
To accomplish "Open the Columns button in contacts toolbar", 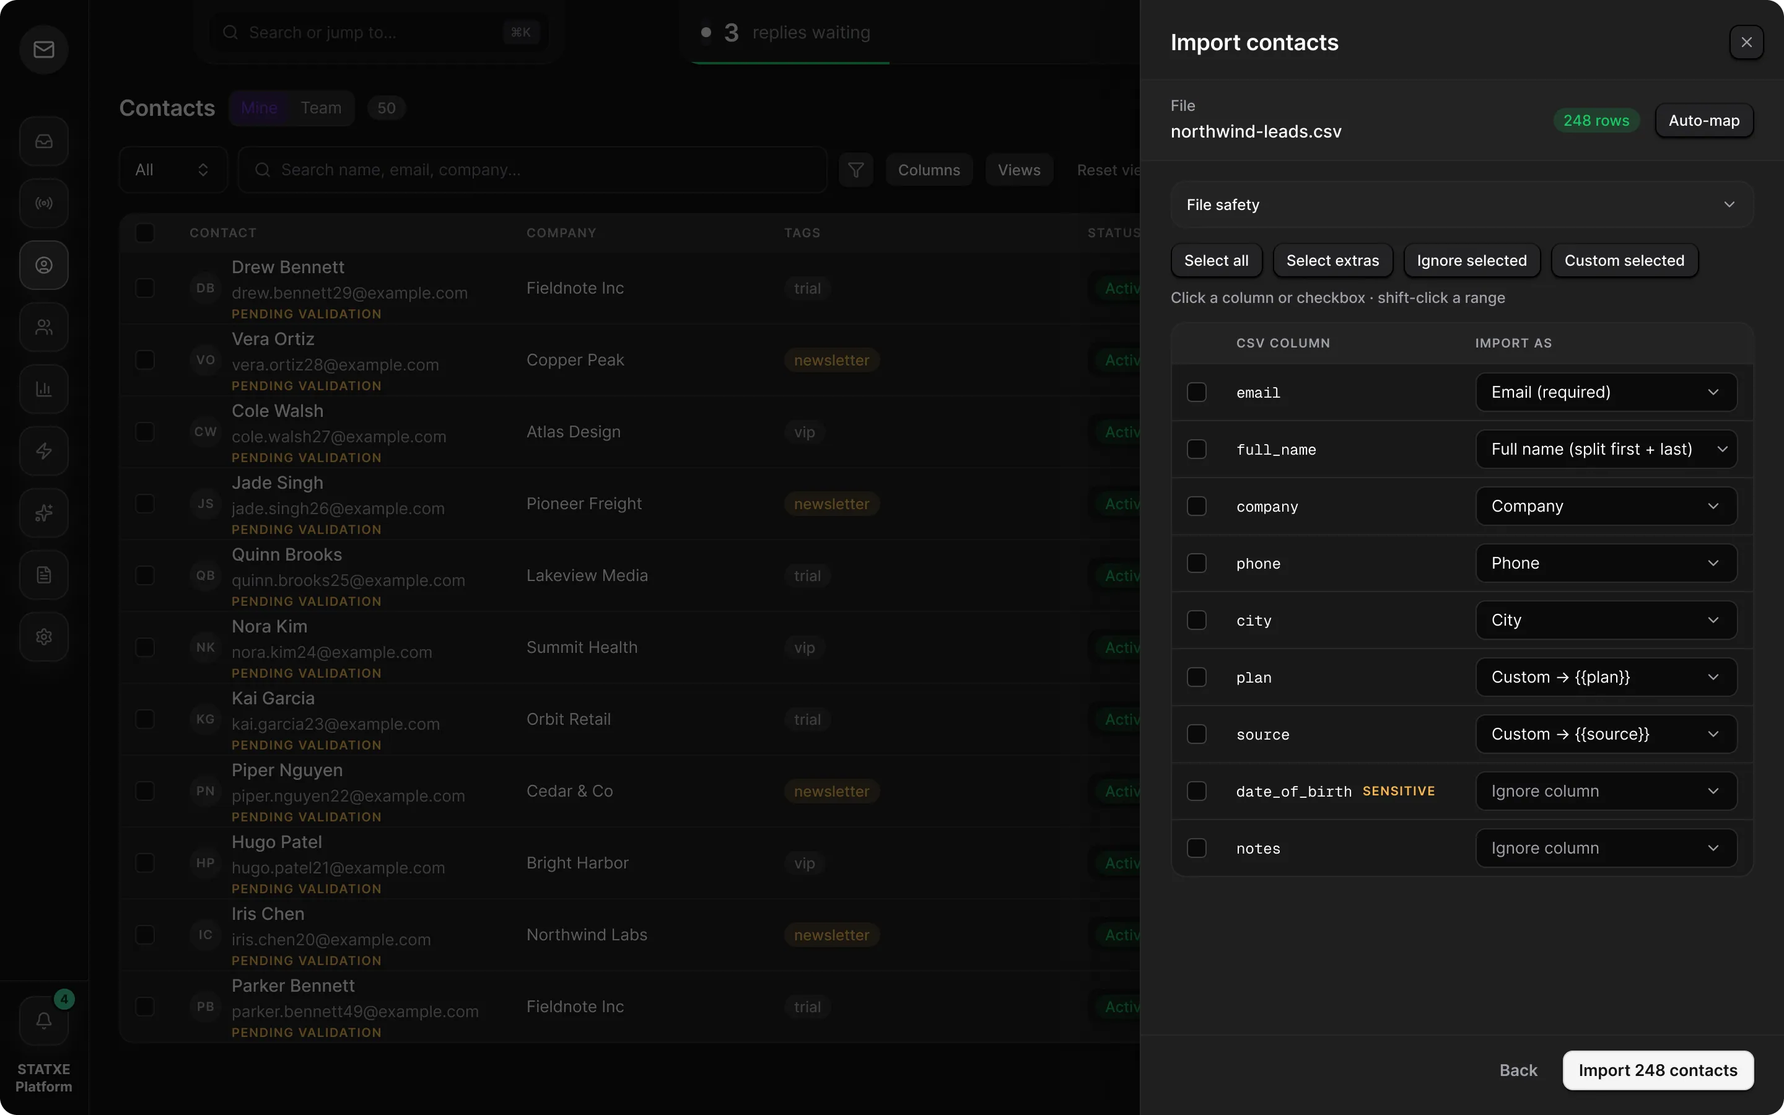I will pyautogui.click(x=929, y=170).
